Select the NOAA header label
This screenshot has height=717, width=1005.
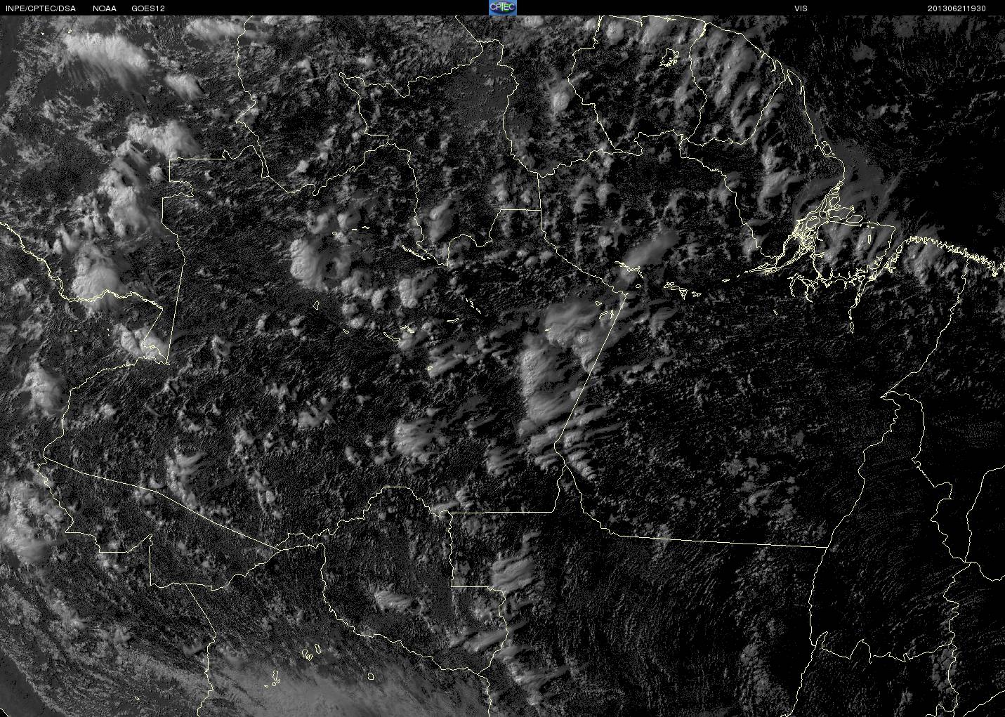tap(105, 8)
